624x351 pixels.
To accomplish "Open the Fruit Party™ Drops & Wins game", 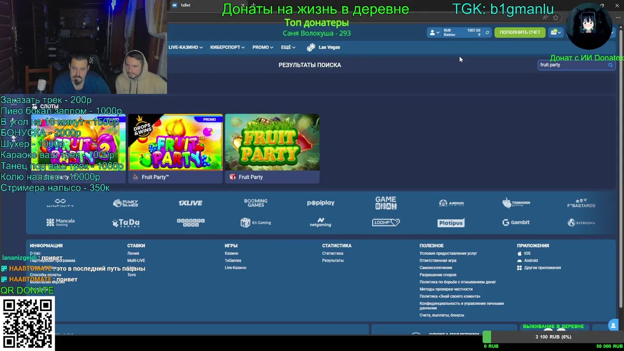I will click(175, 142).
